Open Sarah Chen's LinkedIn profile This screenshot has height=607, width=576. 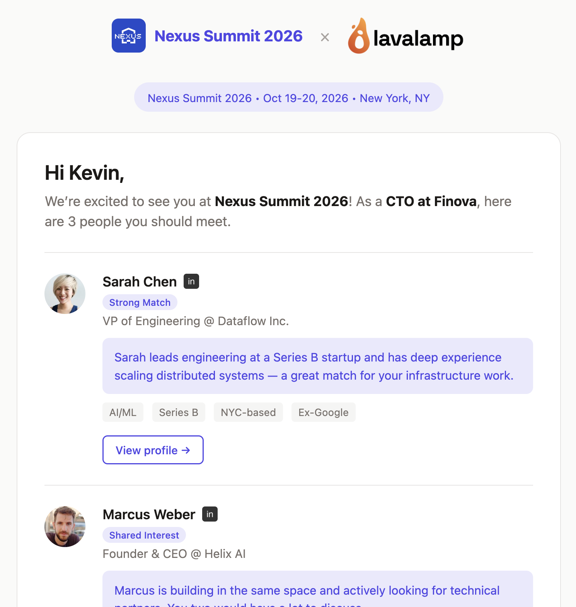192,281
